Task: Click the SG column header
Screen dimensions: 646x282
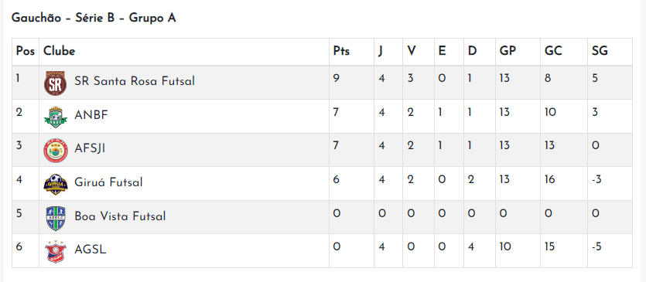Action: click(x=600, y=51)
